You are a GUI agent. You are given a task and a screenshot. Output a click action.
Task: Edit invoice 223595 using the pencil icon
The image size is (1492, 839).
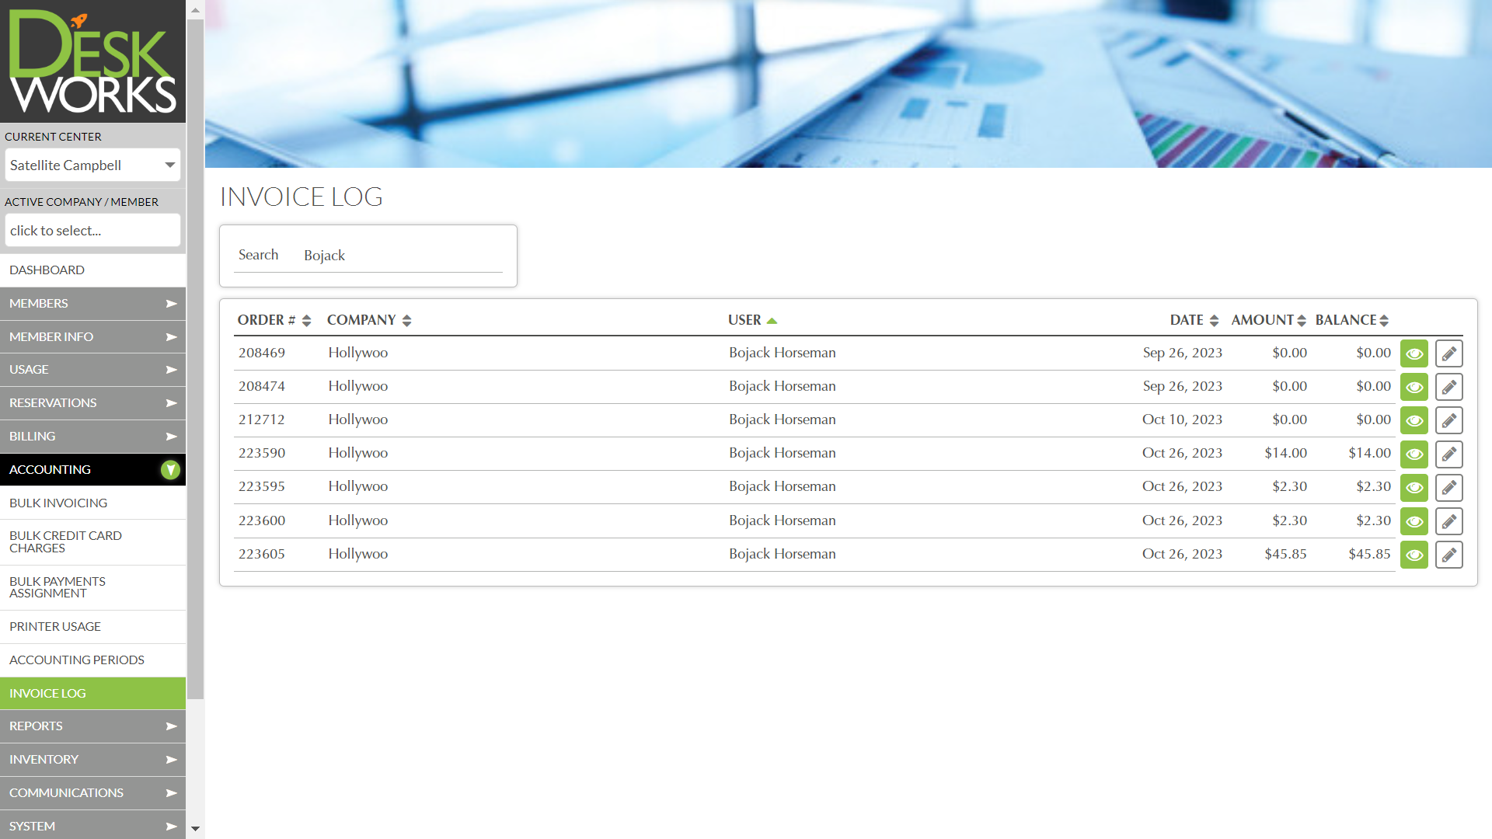(x=1448, y=488)
